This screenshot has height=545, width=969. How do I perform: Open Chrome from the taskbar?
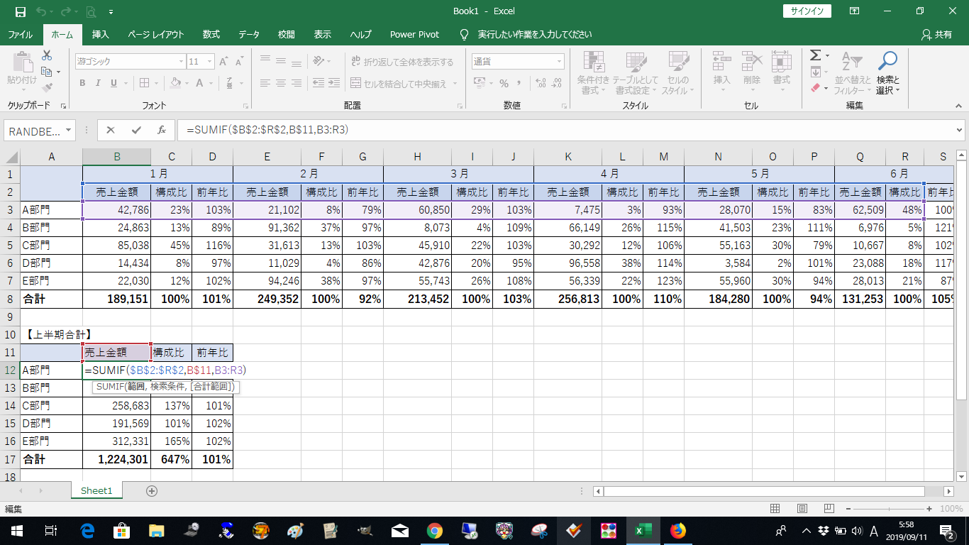435,530
